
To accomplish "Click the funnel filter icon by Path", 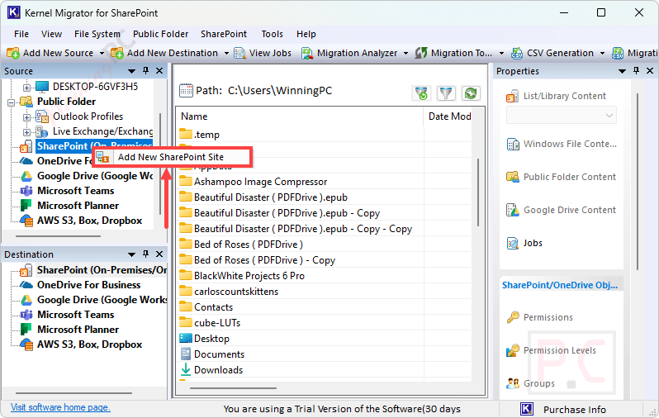I will coord(446,93).
